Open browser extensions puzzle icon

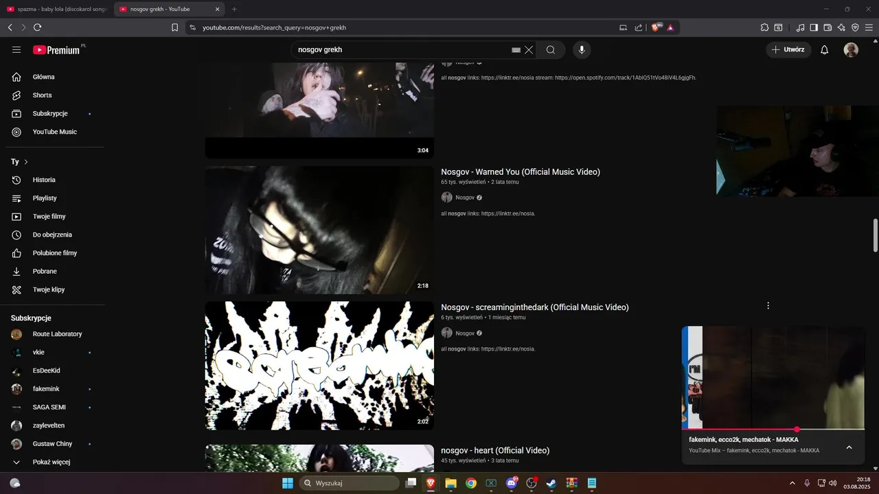click(764, 27)
